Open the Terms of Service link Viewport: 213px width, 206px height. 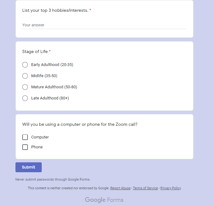[145, 188]
